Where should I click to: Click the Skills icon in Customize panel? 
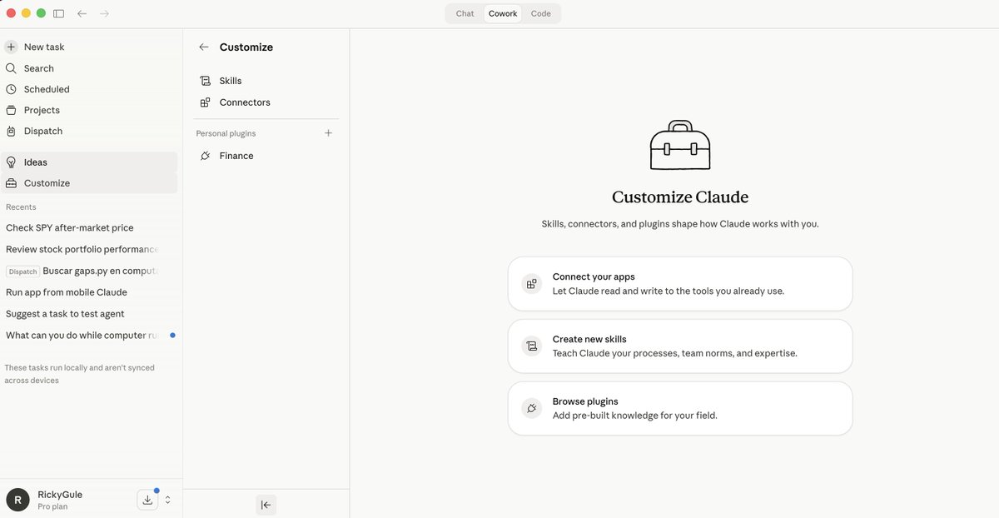point(206,81)
